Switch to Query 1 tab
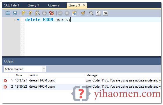163x105 pixels. 33,5
